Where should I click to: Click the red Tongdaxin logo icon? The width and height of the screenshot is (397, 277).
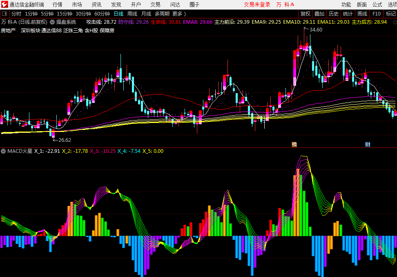click(x=4, y=4)
